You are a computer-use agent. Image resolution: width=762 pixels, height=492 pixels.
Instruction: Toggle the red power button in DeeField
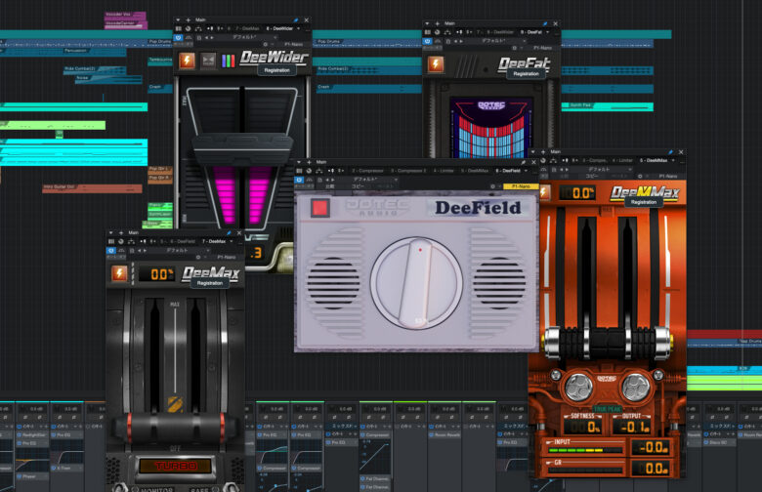319,207
